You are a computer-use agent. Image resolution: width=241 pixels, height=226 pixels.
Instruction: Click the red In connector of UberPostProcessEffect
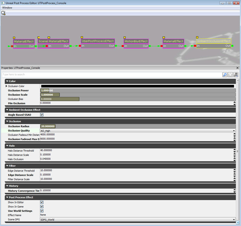[80, 46]
